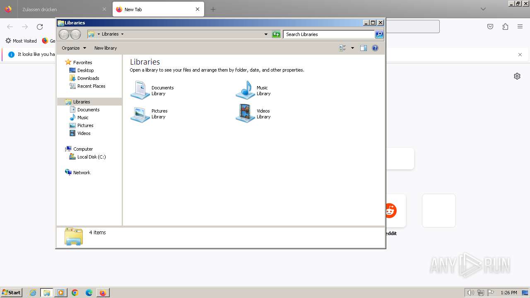Click the green refresh button in address bar
The image size is (530, 298).
[x=276, y=34]
